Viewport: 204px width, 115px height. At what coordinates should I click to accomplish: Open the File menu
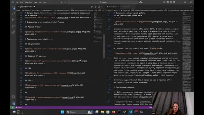point(17,2)
